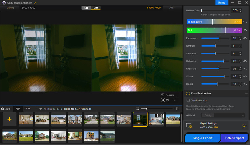
Task: Open Export Settings gear icon
Action: tap(189, 125)
